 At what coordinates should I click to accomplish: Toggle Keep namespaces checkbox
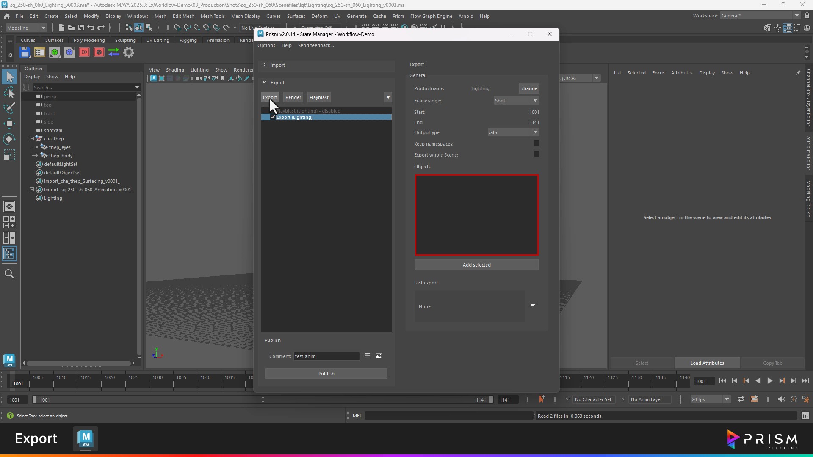point(536,143)
